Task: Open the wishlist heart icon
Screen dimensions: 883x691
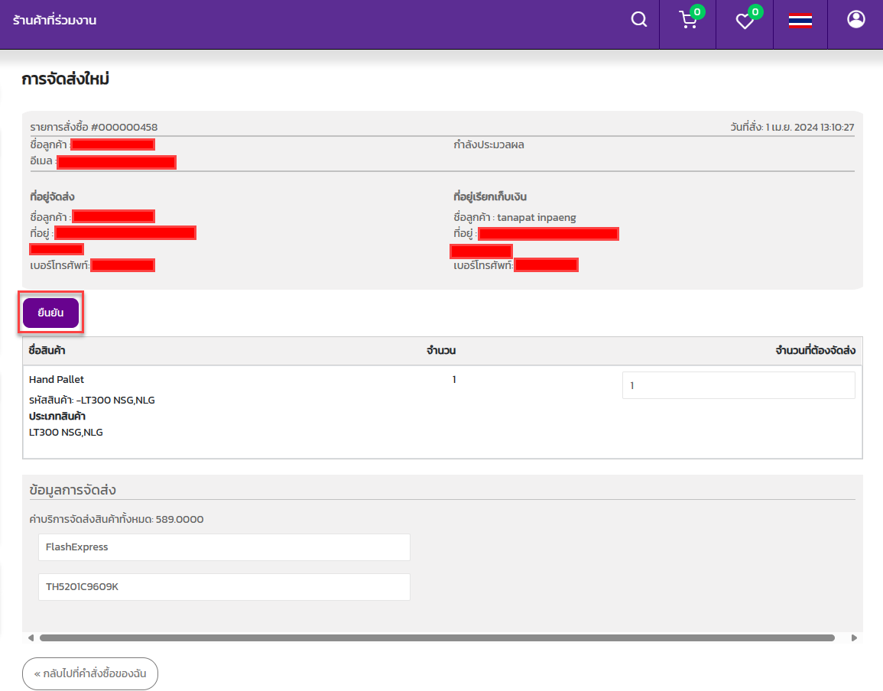Action: 744,21
